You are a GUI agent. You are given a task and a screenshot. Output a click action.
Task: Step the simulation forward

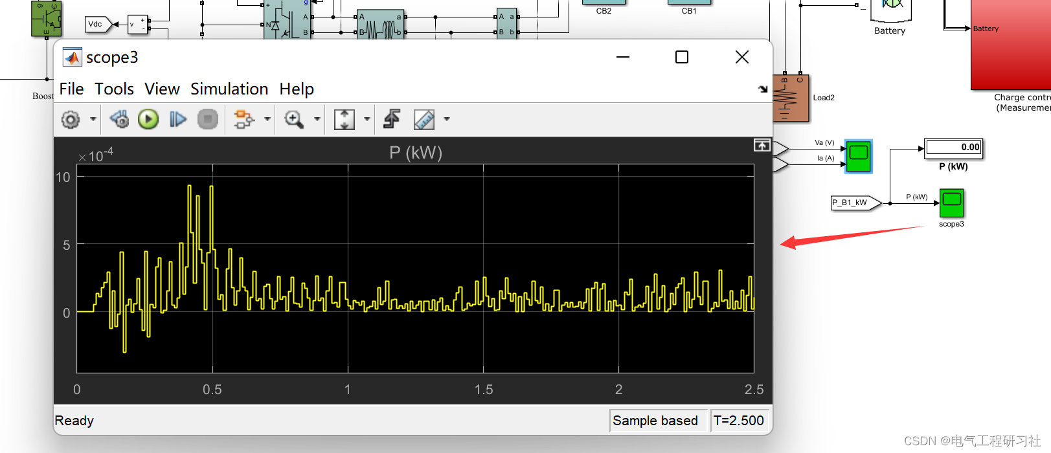coord(178,119)
